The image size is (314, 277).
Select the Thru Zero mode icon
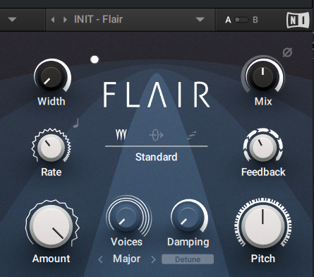156,135
